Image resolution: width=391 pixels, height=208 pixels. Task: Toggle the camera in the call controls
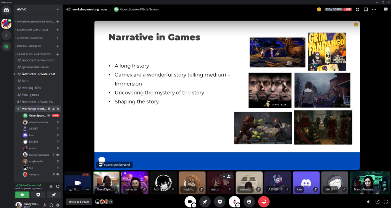(x=189, y=201)
